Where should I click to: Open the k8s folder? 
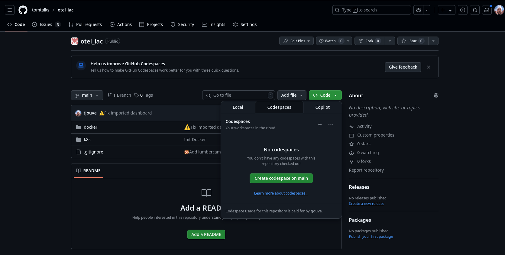pyautogui.click(x=87, y=140)
